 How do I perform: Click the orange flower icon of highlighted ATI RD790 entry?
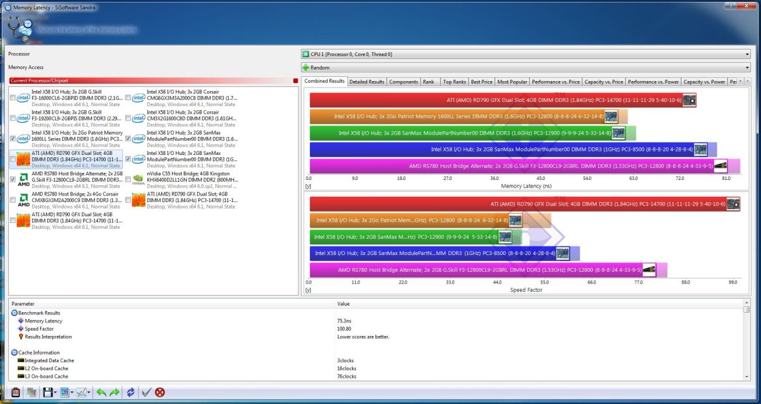[23, 159]
